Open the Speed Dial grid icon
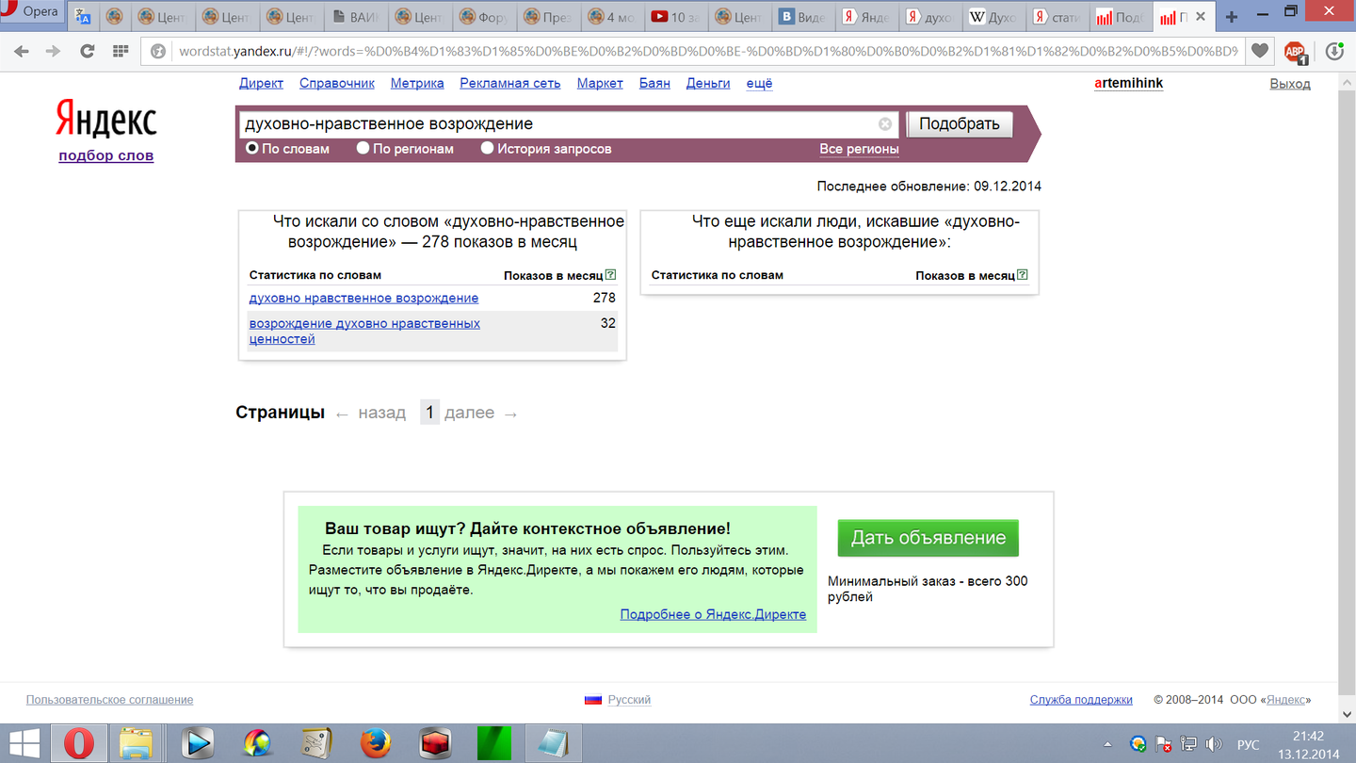Viewport: 1356px width, 763px height. [x=120, y=52]
